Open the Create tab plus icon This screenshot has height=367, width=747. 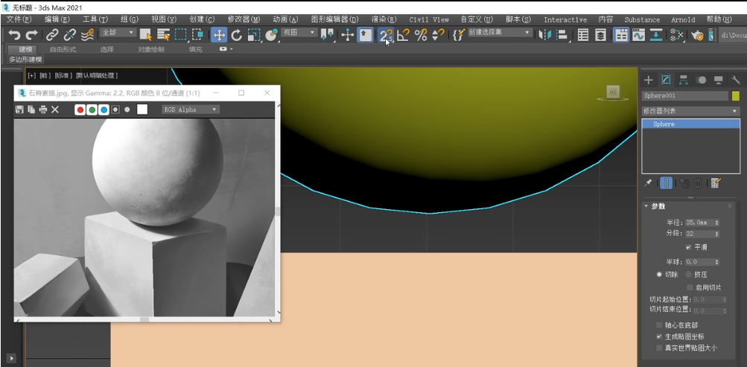point(649,80)
